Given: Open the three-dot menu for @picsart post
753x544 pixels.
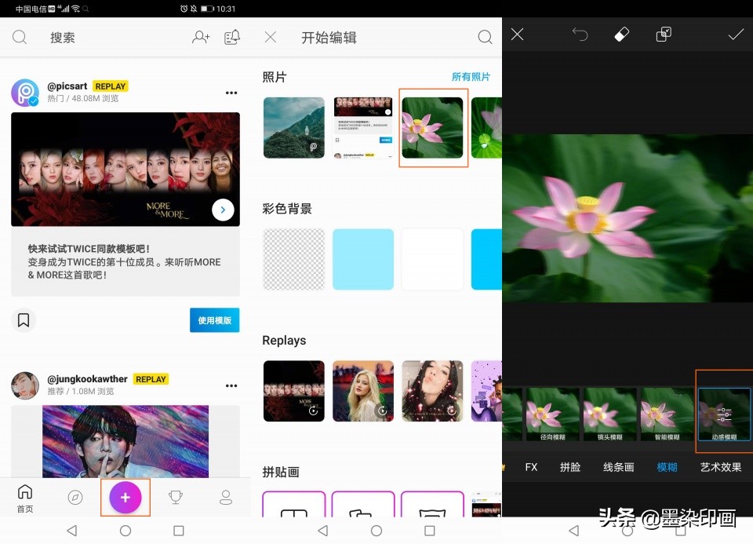Looking at the screenshot, I should point(231,93).
